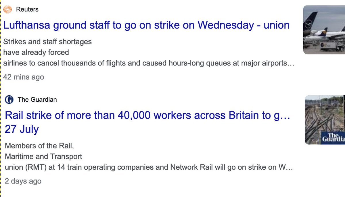Select the Reuters source name

[x=27, y=9]
